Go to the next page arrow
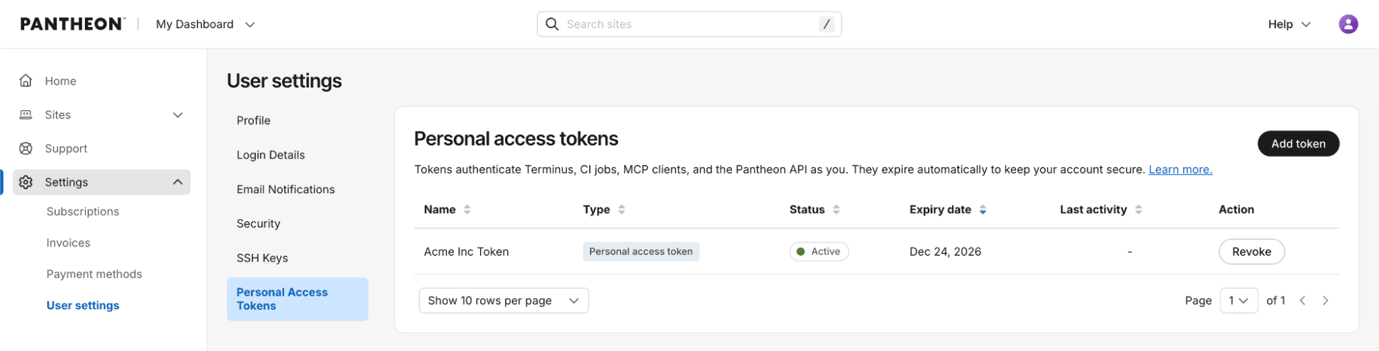Screen dimensions: 1379x351 pos(1325,301)
